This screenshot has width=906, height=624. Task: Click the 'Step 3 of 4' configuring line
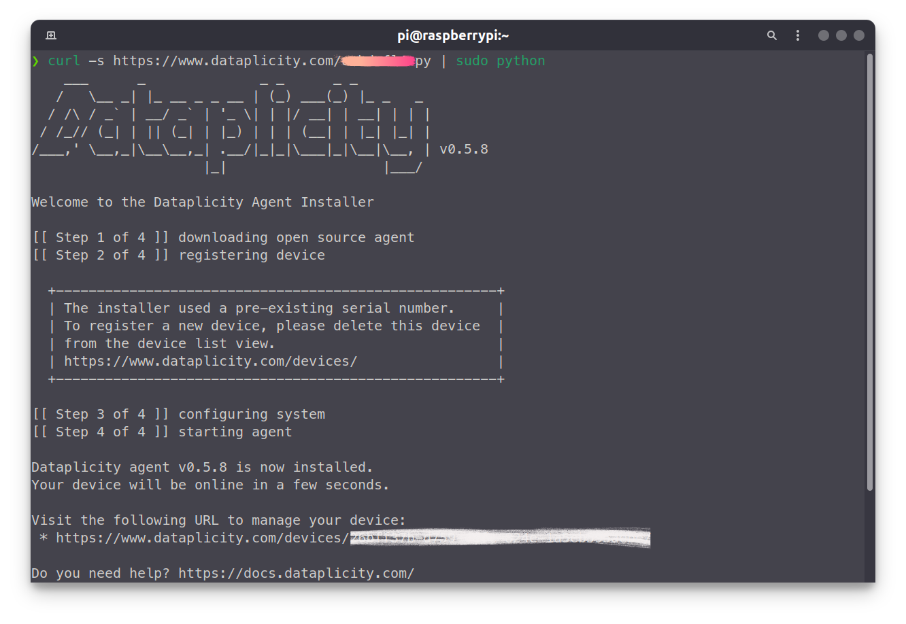pyautogui.click(x=179, y=414)
